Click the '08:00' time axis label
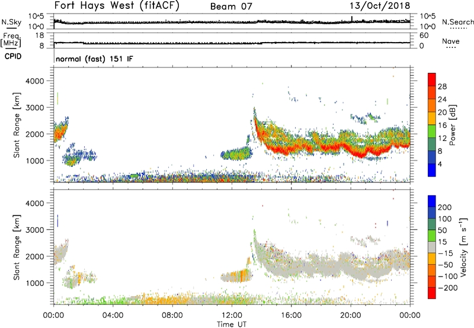Screen dimensions: 474x328 pyautogui.click(x=172, y=316)
